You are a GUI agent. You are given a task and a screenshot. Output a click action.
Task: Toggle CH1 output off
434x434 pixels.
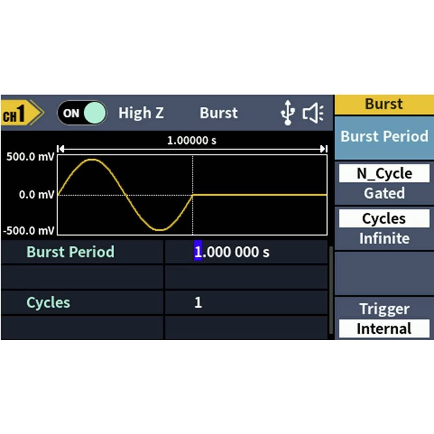point(81,112)
